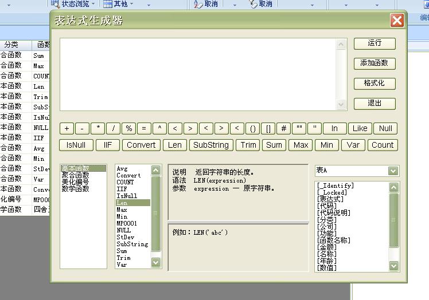Click the parentheses () button

[x=252, y=129]
